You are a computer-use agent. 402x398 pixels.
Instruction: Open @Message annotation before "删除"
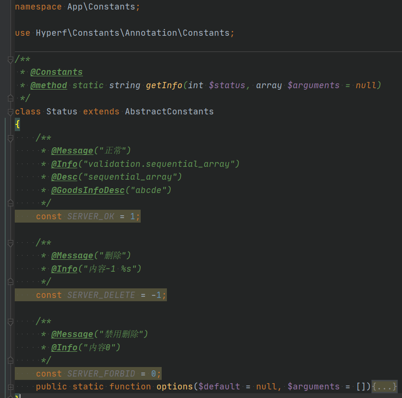tap(72, 255)
